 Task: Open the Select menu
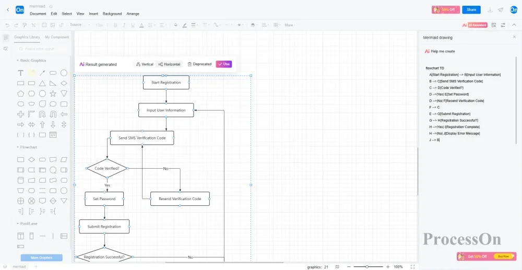click(67, 14)
